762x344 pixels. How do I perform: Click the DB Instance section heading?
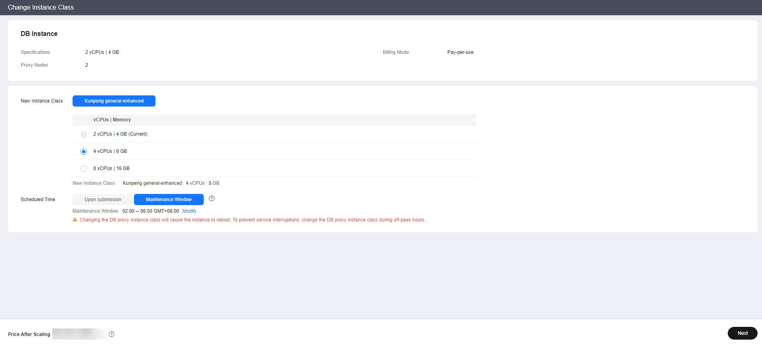(x=39, y=34)
